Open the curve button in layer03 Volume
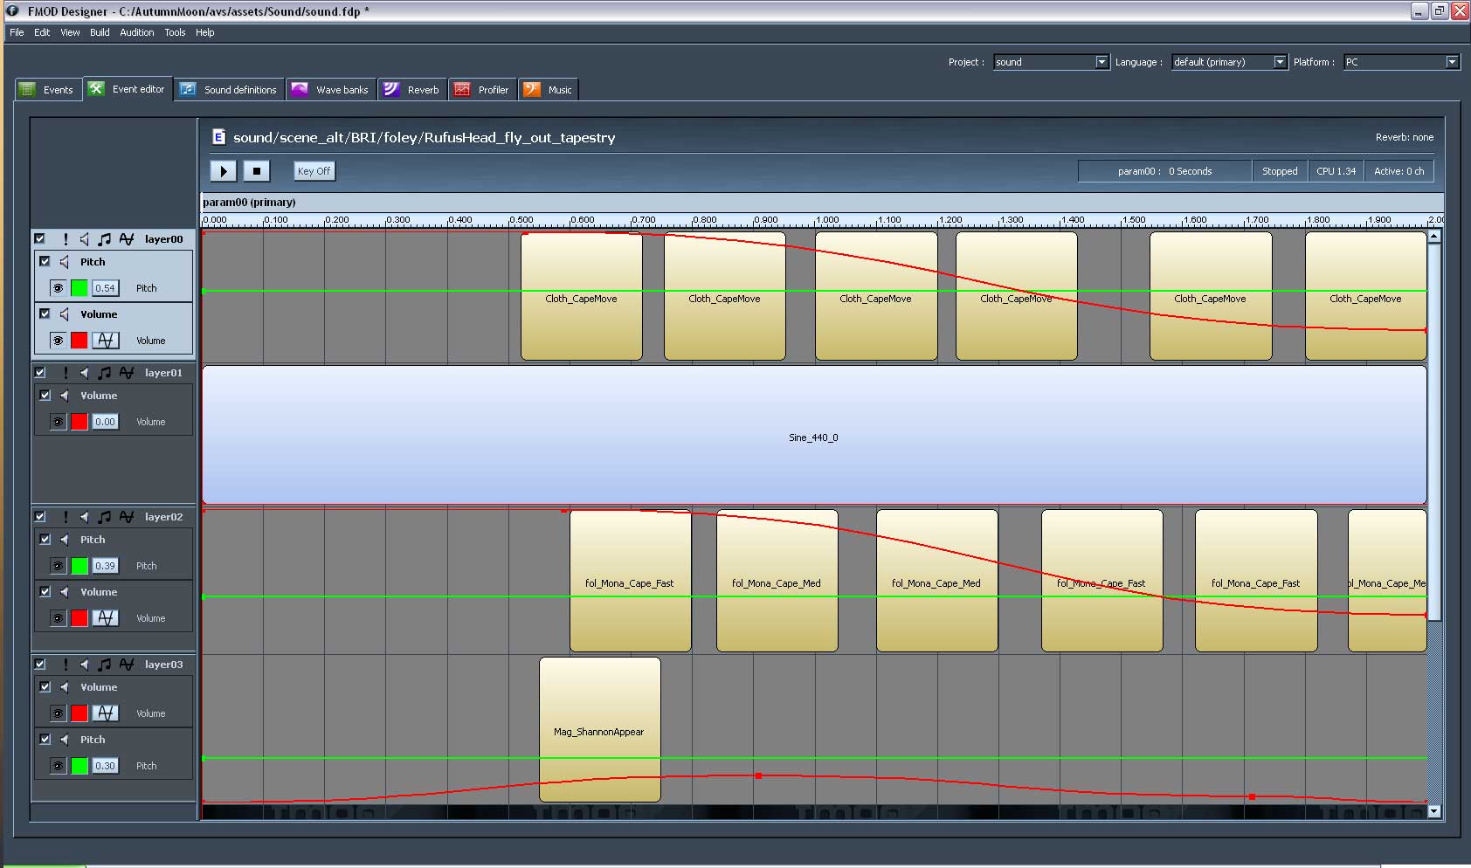The height and width of the screenshot is (868, 1471). coord(106,713)
